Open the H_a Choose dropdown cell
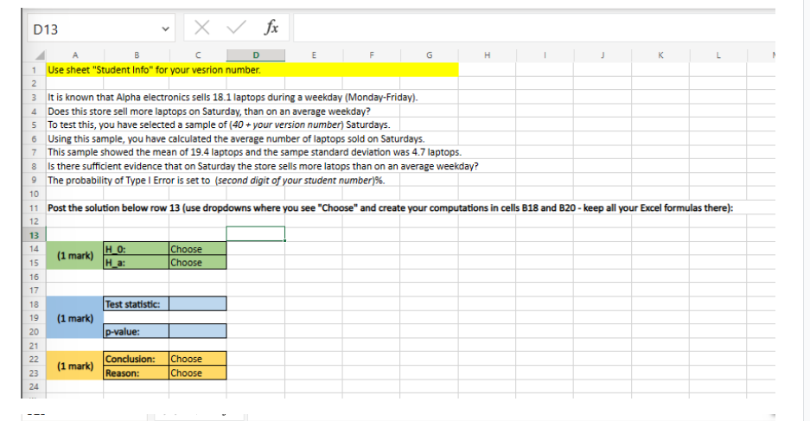 (198, 263)
